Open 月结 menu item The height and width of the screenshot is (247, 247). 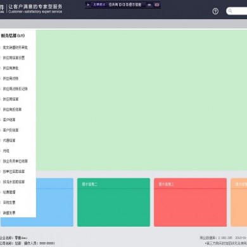coord(6,151)
